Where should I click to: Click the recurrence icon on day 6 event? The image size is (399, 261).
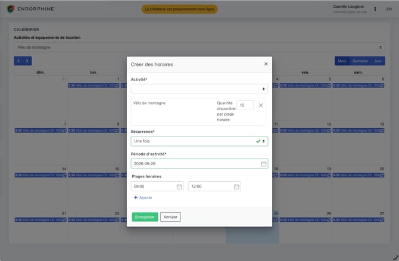(x=382, y=86)
